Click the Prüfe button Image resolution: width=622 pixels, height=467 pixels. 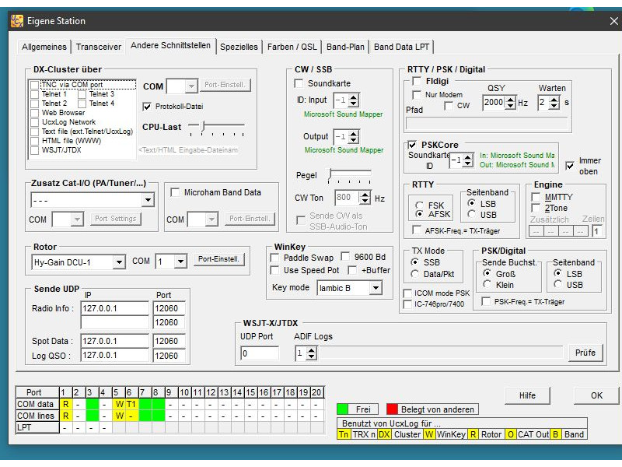585,353
